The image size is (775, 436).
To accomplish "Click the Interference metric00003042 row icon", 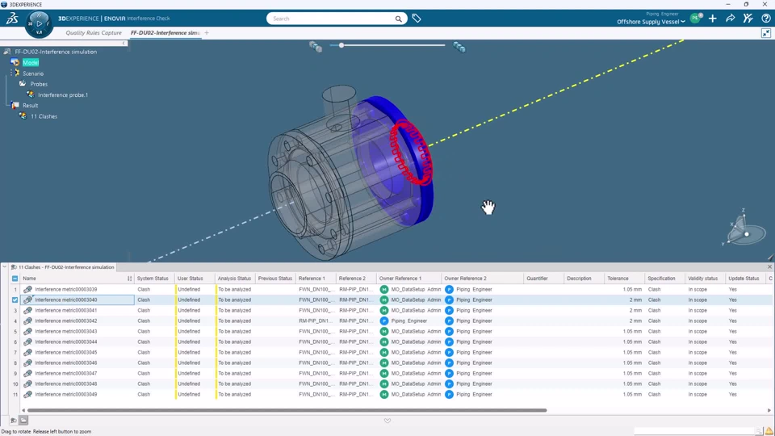I will coord(27,321).
